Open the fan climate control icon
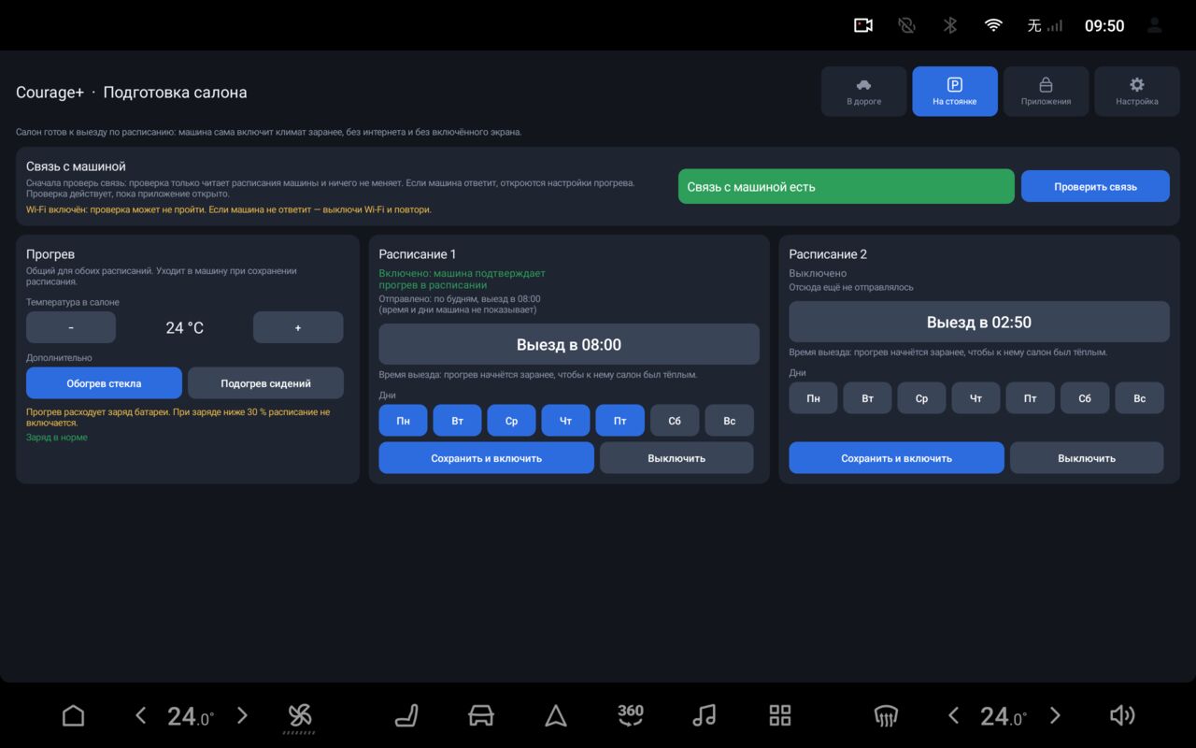The width and height of the screenshot is (1196, 748). pyautogui.click(x=299, y=717)
